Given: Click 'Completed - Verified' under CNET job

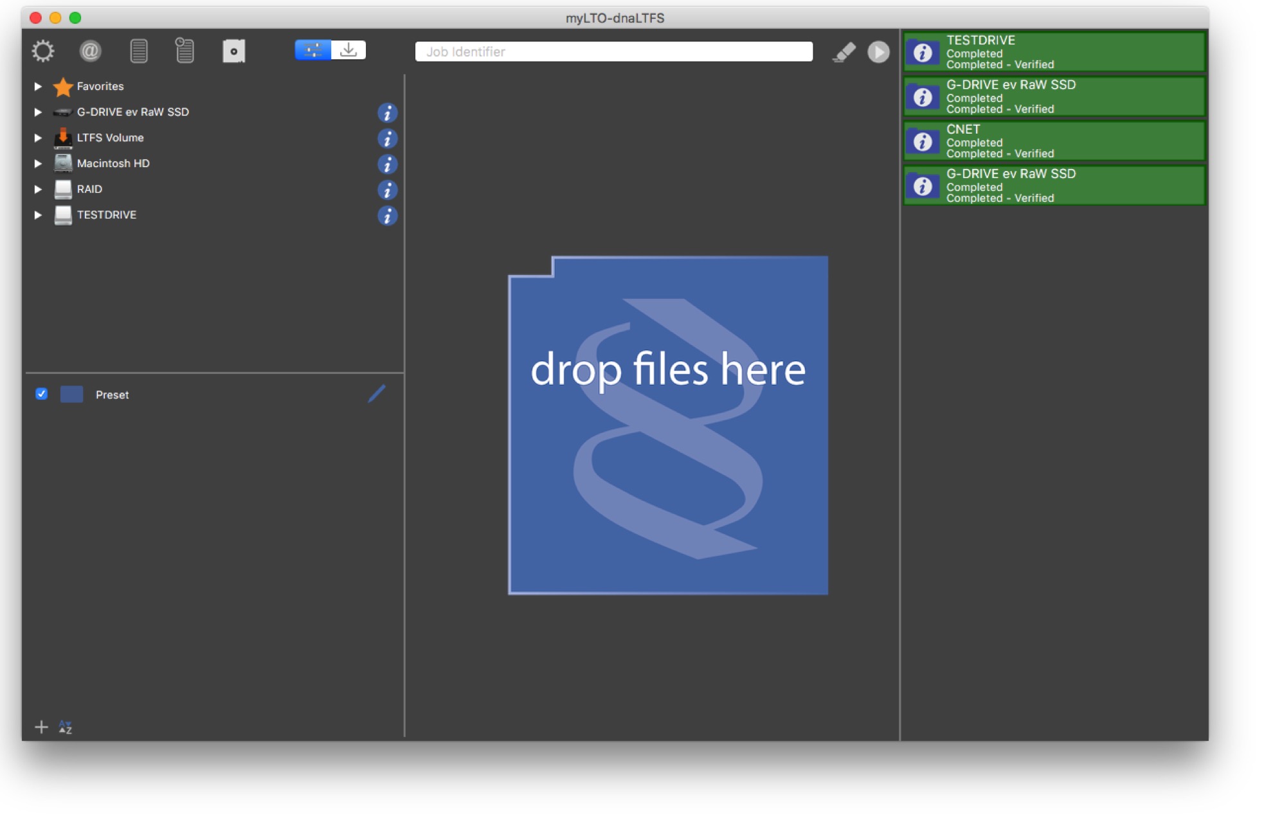Looking at the screenshot, I should tap(1000, 154).
